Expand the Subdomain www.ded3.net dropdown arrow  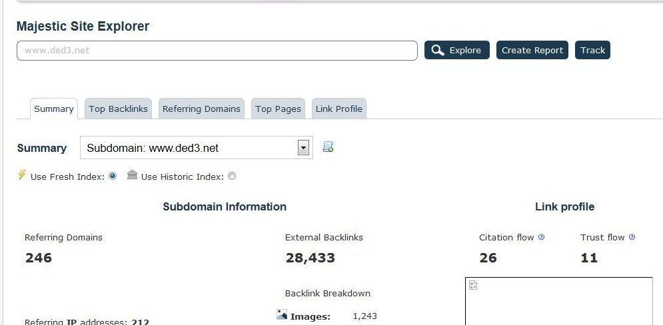coord(303,148)
